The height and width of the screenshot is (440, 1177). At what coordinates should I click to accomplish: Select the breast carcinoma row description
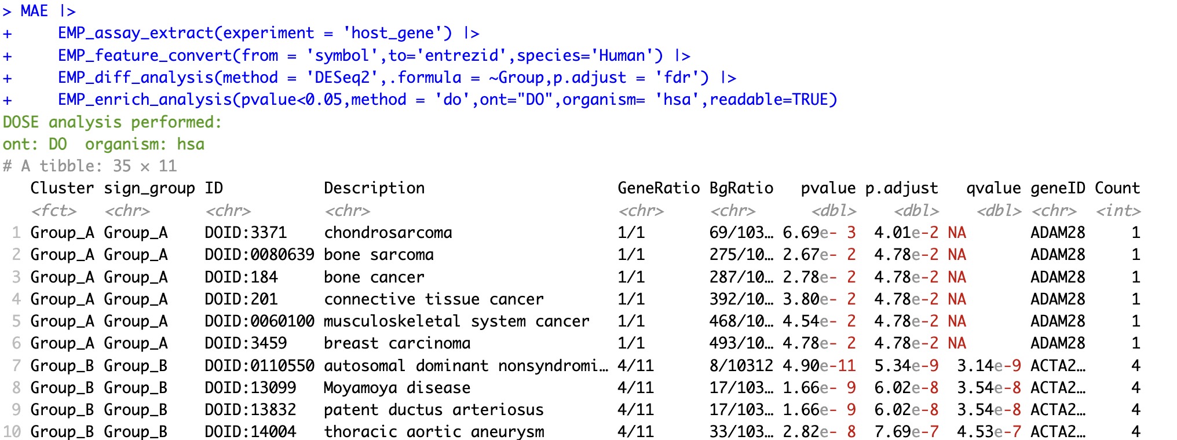point(397,343)
